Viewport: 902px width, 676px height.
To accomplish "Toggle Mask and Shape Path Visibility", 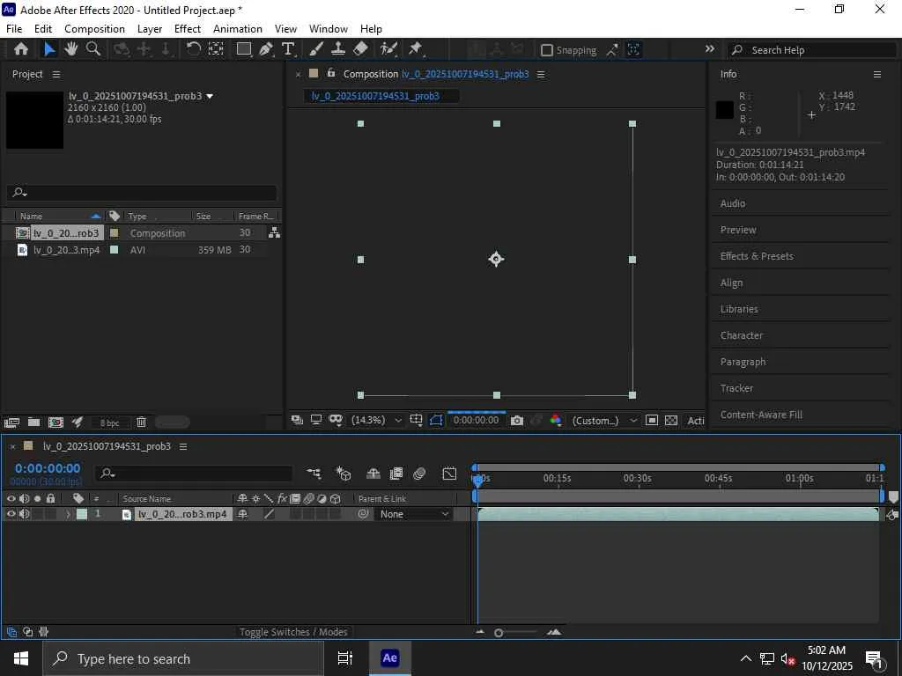I will 437,421.
